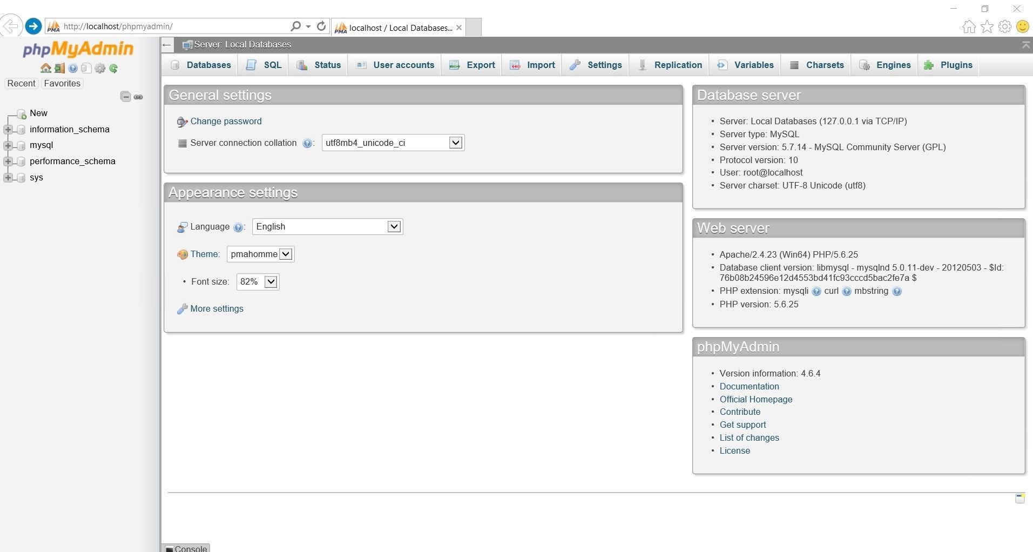Open the Home icon in phpMyAdmin sidebar
The width and height of the screenshot is (1033, 552).
[x=45, y=68]
